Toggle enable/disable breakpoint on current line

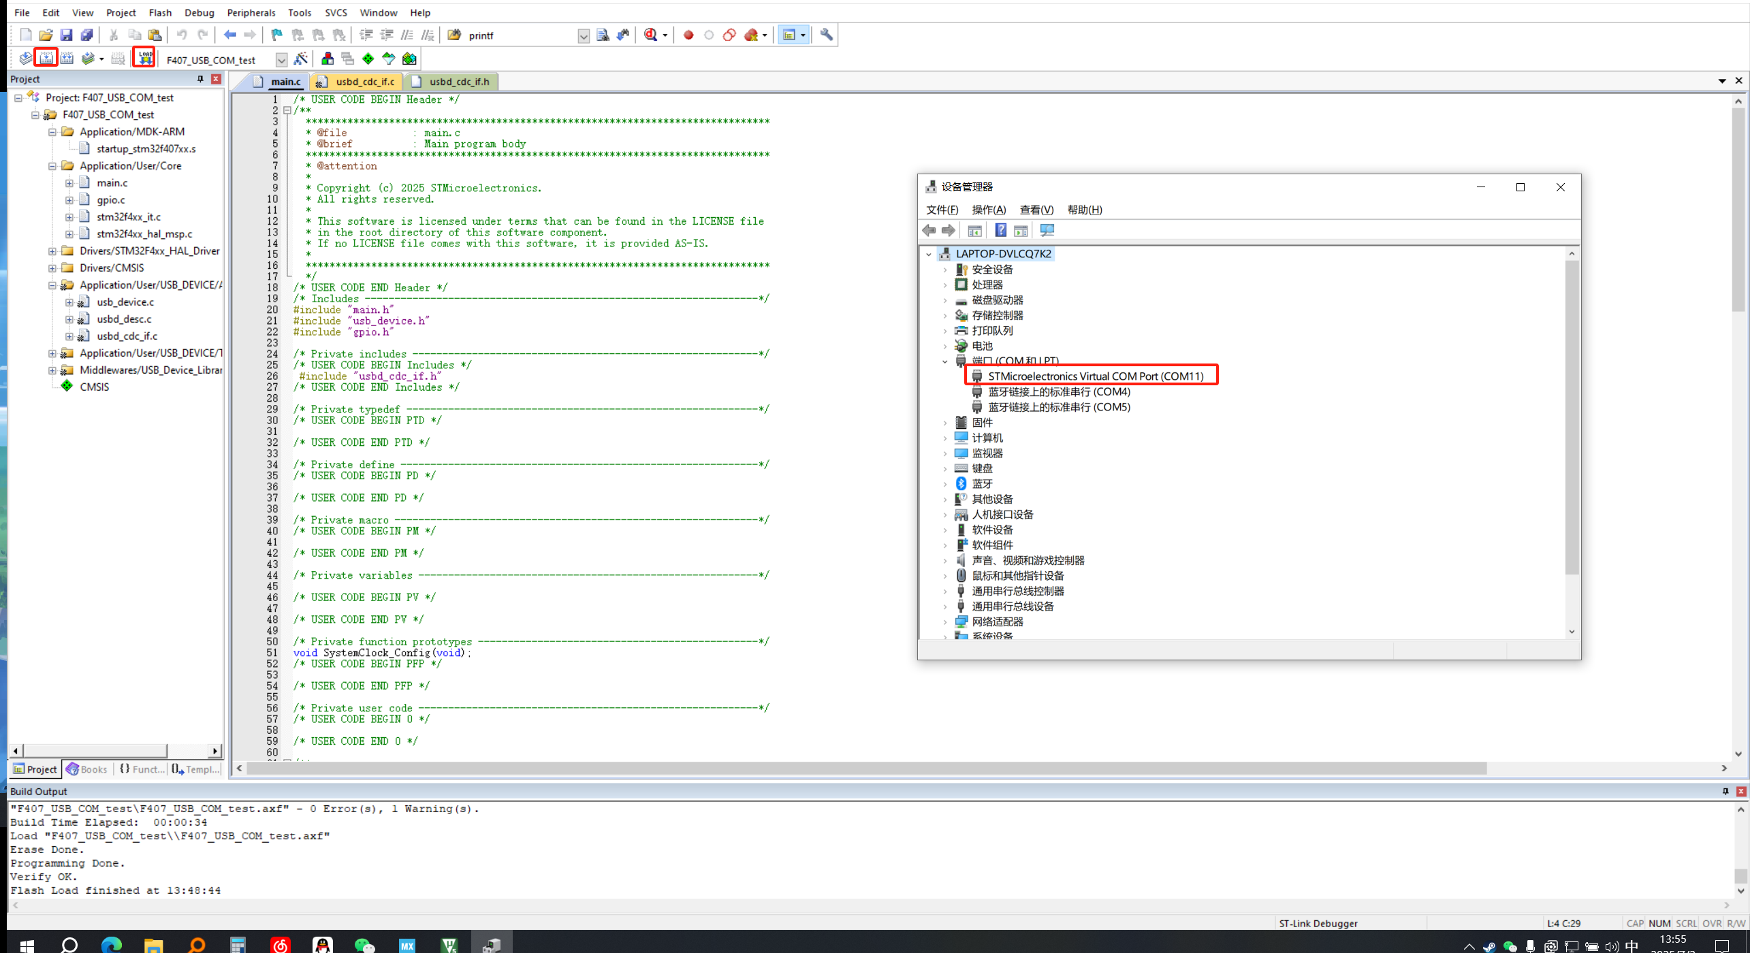point(708,35)
